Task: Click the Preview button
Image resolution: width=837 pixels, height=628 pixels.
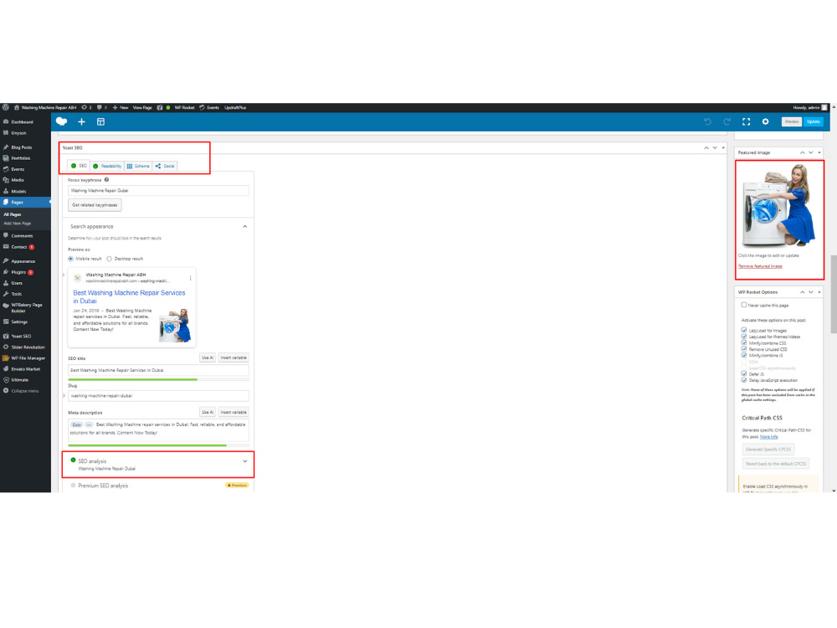Action: pyautogui.click(x=792, y=121)
